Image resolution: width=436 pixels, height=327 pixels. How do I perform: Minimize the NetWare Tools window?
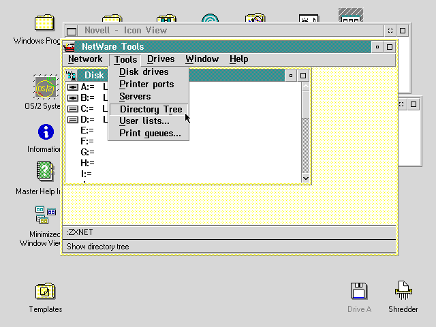[x=377, y=47]
